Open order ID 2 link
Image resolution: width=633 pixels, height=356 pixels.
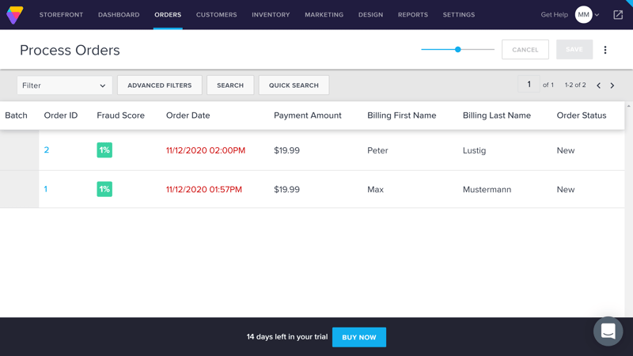tap(47, 150)
